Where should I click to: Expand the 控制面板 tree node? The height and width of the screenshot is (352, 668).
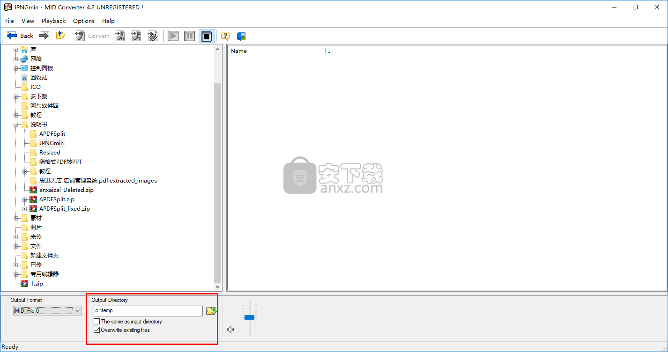[x=15, y=68]
